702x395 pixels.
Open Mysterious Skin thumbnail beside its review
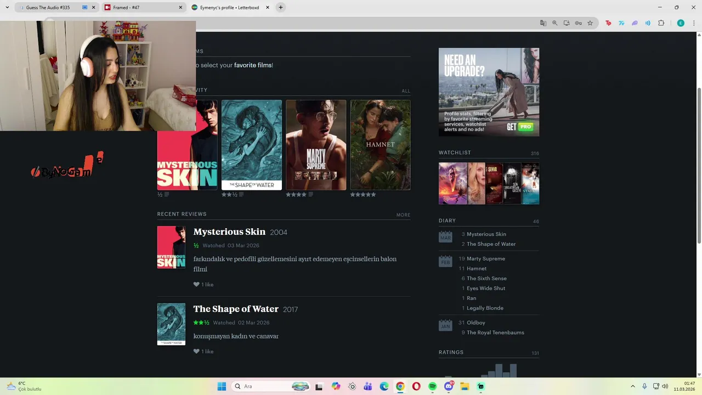tap(171, 247)
